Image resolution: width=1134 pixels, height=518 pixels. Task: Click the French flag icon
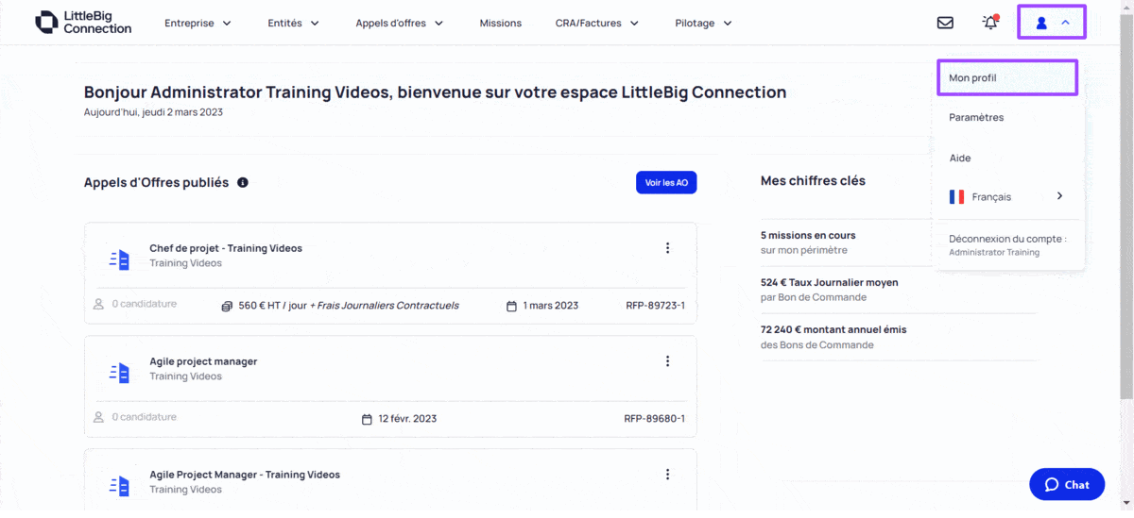click(956, 196)
